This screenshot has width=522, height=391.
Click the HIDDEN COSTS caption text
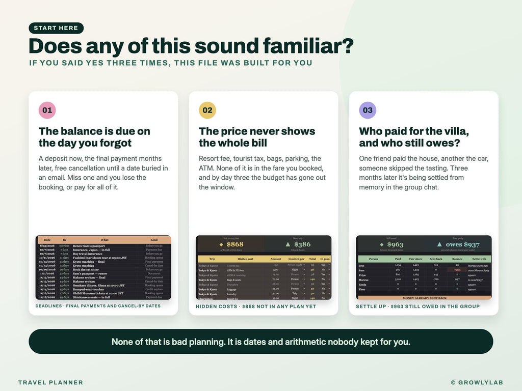[256, 306]
